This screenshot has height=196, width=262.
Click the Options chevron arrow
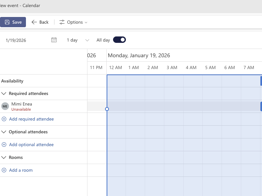pos(86,22)
